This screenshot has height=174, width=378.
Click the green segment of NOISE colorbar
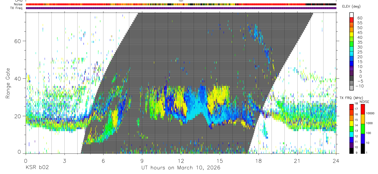(363, 129)
